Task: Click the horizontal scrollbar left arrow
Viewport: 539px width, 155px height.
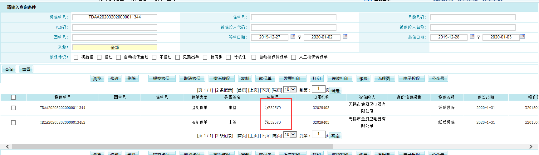Action: [x=7, y=147]
